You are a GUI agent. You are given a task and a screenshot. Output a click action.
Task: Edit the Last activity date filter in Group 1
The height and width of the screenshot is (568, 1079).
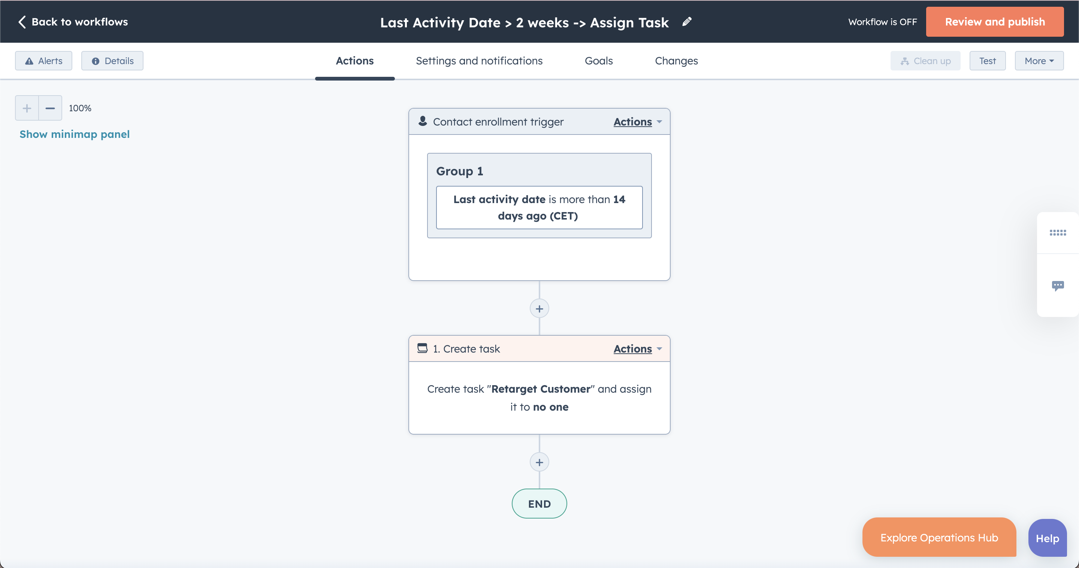tap(539, 207)
